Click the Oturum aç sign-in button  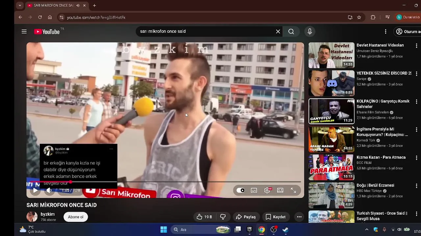coord(408,31)
